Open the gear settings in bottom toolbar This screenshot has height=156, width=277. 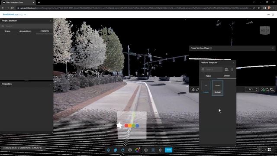click(x=146, y=150)
